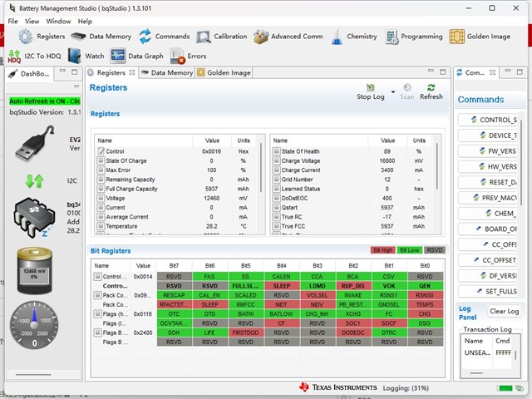Open the Stop Log dropdown arrow
The height and width of the screenshot is (399, 532).
click(393, 92)
